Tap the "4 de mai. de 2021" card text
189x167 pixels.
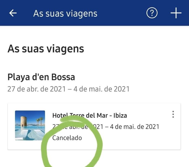[x=135, y=127]
